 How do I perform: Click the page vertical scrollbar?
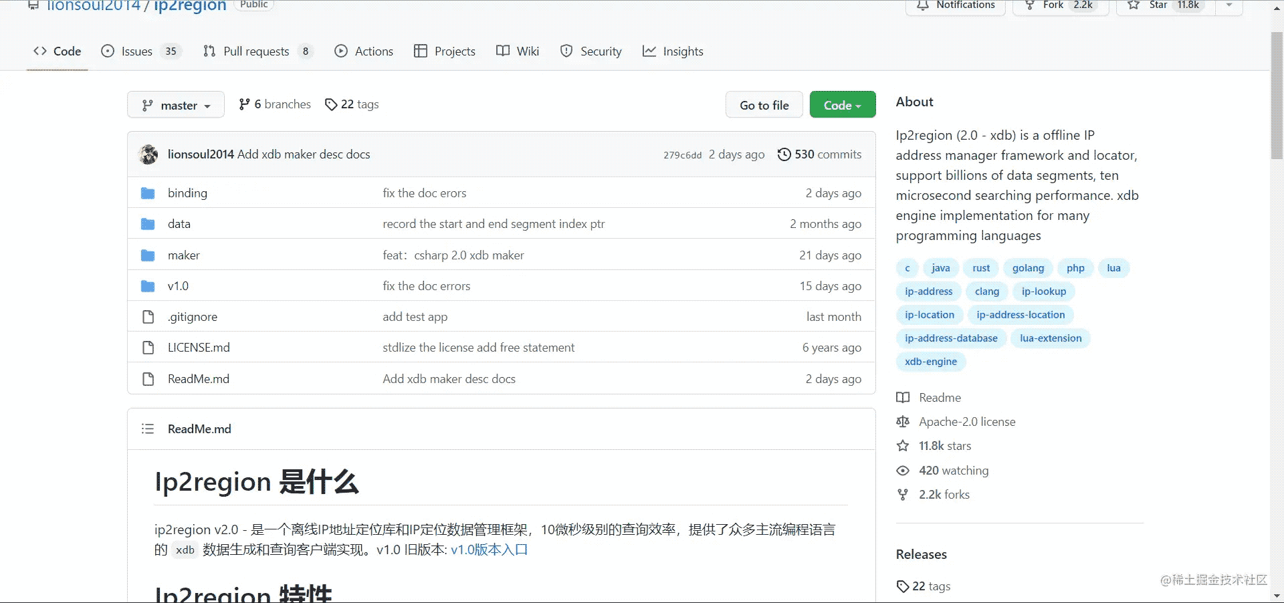click(1277, 94)
